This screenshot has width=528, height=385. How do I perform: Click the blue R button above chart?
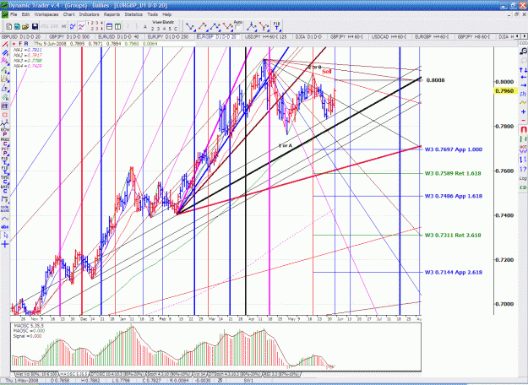click(26, 44)
